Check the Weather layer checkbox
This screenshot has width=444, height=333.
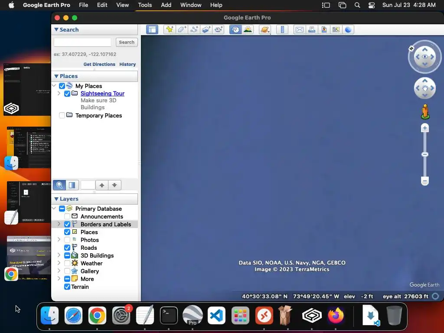67,263
